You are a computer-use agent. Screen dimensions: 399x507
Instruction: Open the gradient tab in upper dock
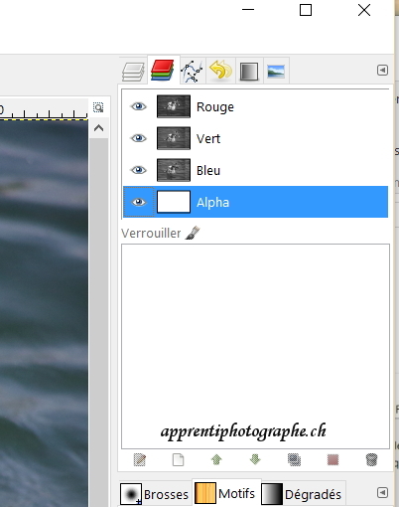249,71
